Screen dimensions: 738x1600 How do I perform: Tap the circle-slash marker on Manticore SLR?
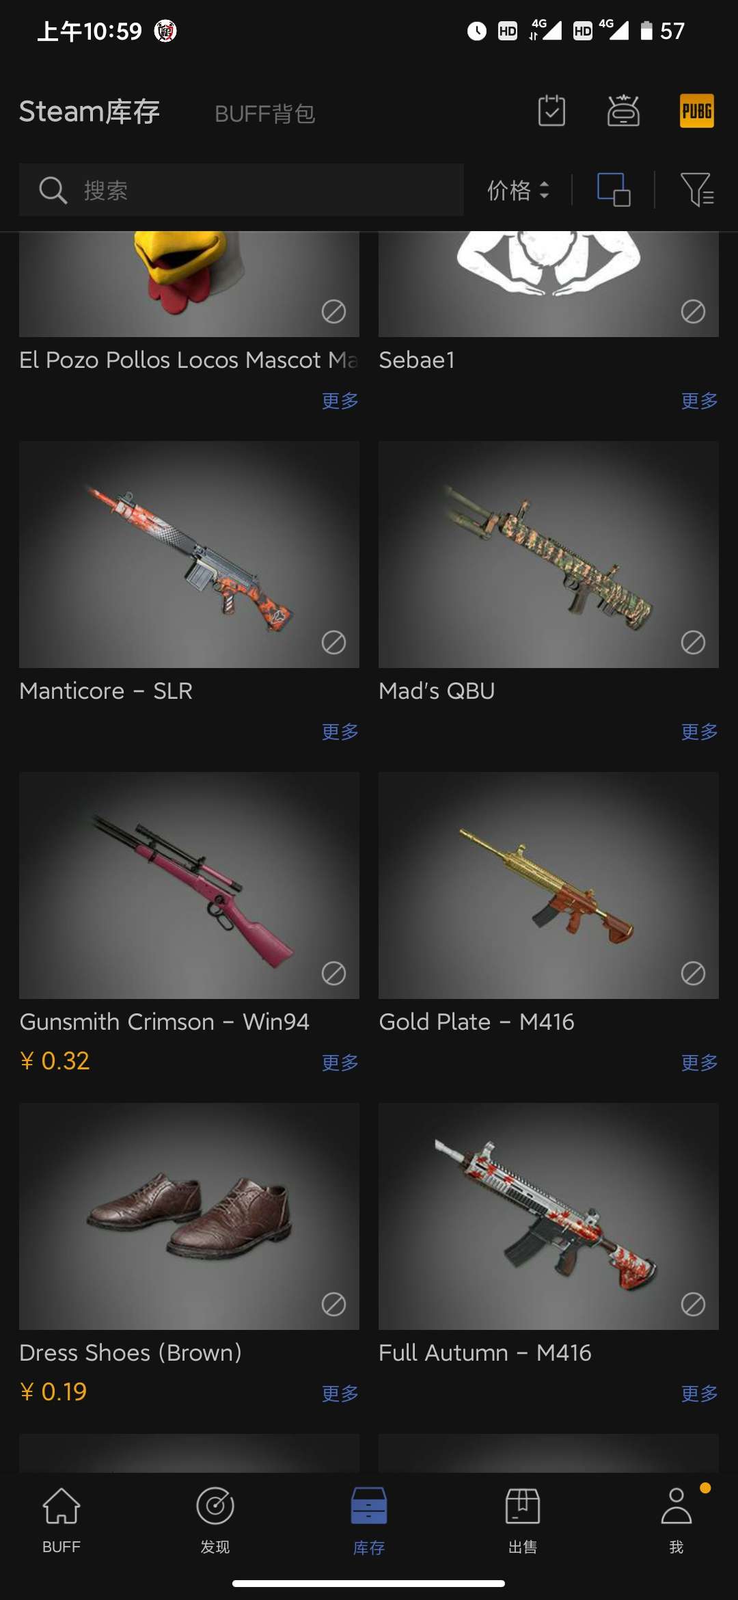(333, 643)
